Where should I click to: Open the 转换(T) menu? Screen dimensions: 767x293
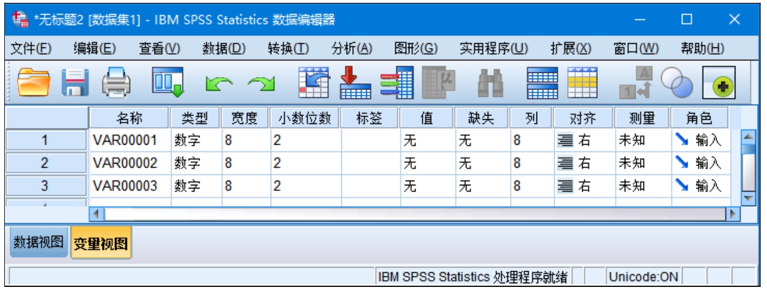coord(289,49)
